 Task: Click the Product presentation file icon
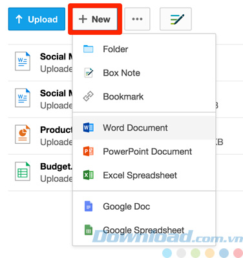point(23,134)
